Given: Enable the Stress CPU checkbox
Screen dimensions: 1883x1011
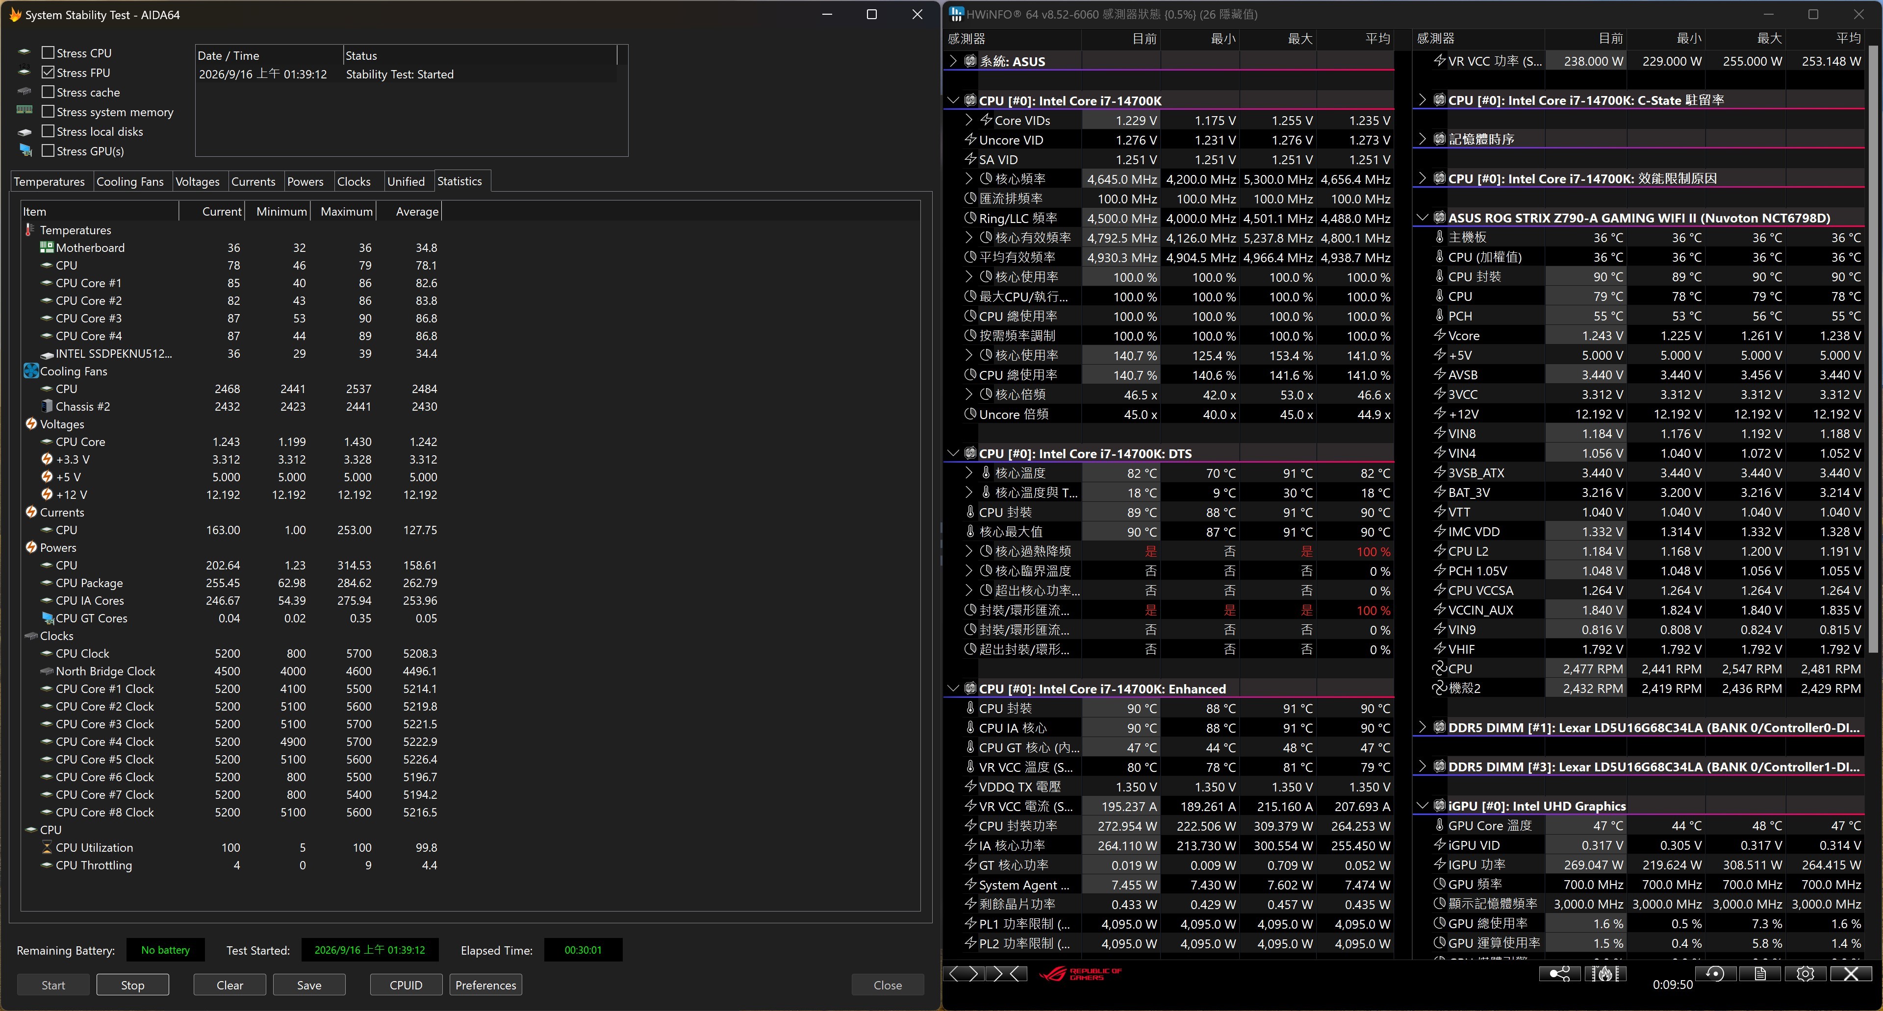Looking at the screenshot, I should (48, 52).
